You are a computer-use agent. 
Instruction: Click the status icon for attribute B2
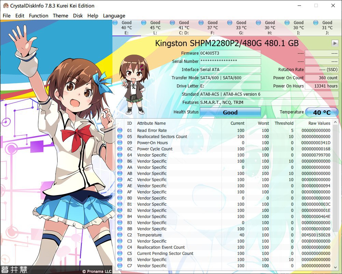(120, 210)
